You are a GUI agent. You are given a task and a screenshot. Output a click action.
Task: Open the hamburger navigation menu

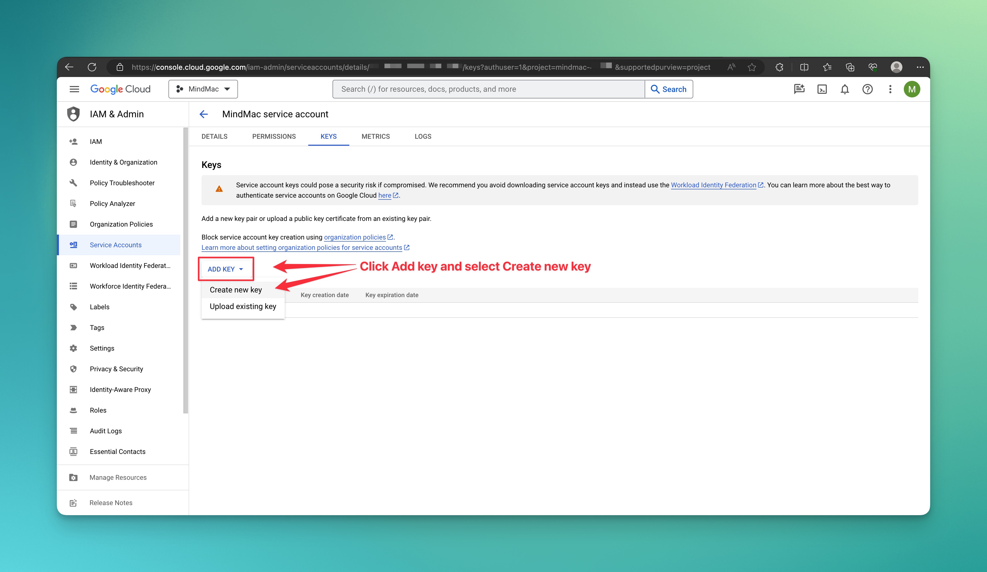tap(74, 89)
